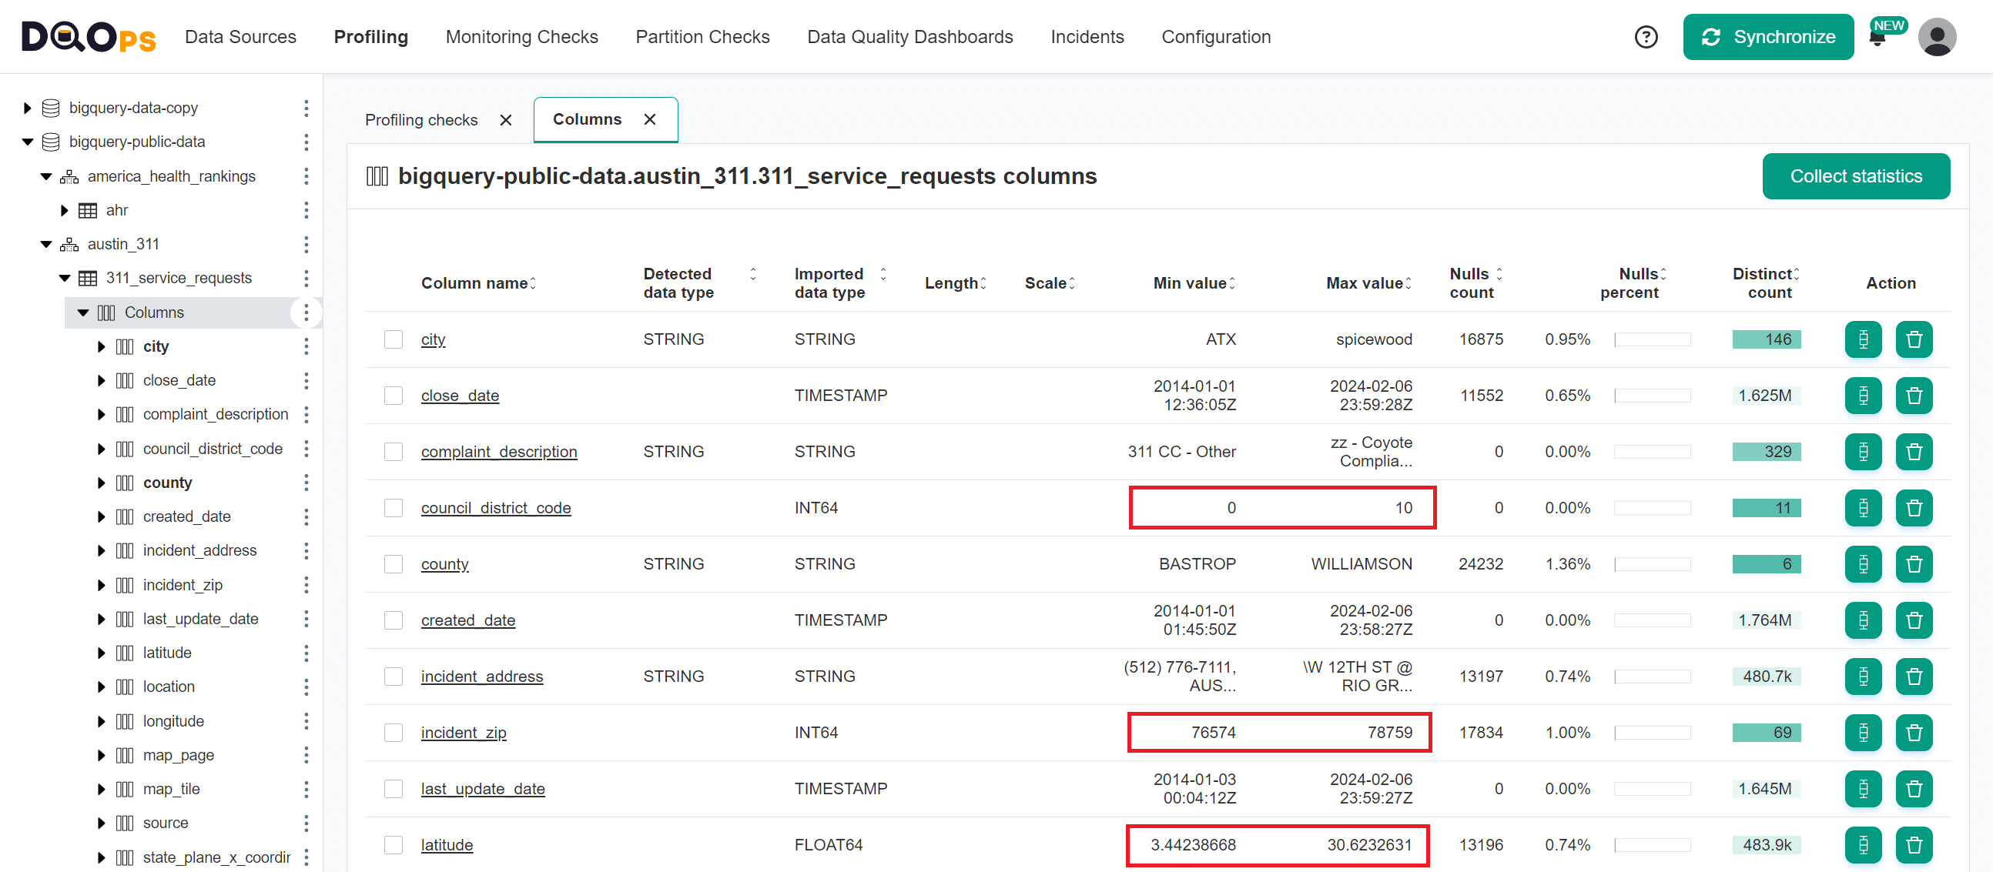The image size is (1993, 872).
Task: Open the three-dot menu for 311_service_requests
Action: [x=307, y=278]
